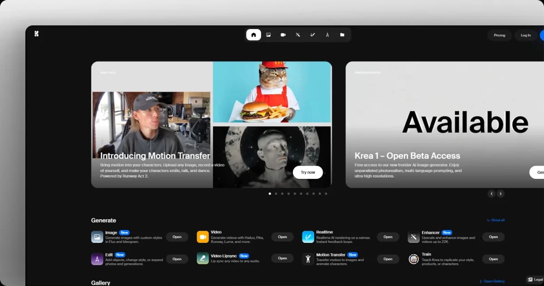Click Try now on Motion Transfer banner

[x=308, y=173]
